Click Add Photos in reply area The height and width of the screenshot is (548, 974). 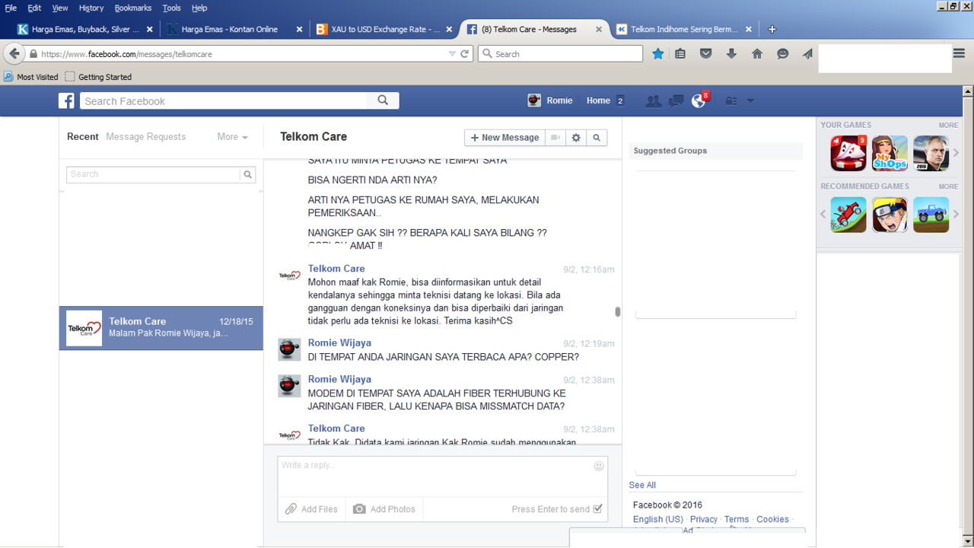click(x=384, y=509)
